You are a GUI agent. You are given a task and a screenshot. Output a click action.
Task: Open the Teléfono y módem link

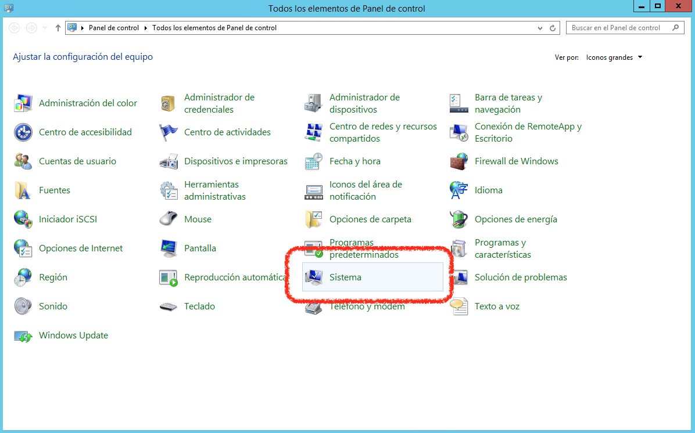pos(367,306)
